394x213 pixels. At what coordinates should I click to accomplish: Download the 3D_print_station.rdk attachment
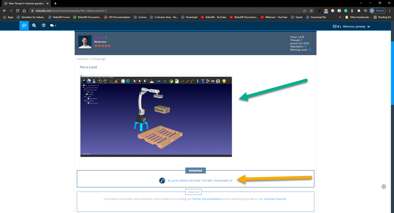pyautogui.click(x=180, y=180)
